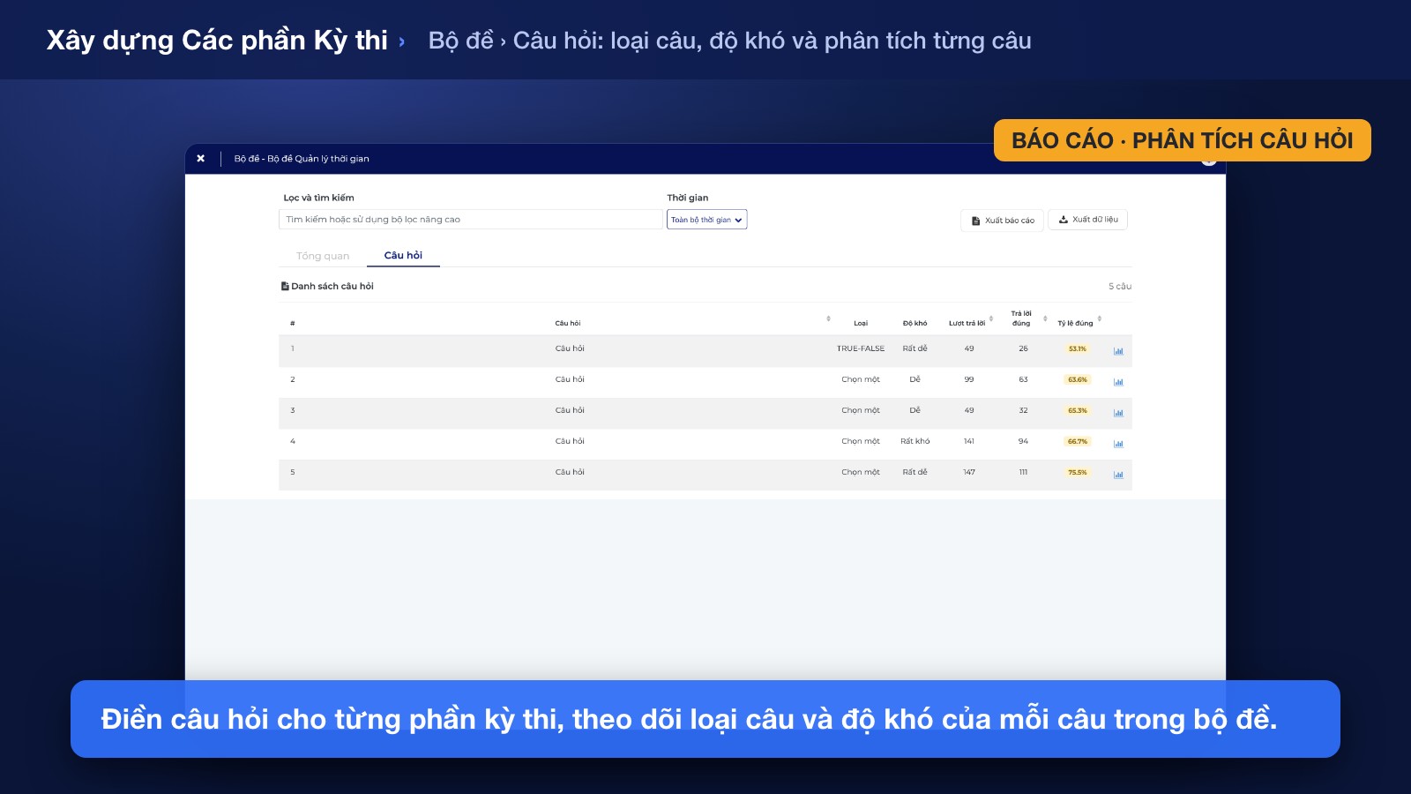Sort by Lượt trả lời column arrows
Screen dimensions: 1411x794
pyautogui.click(x=991, y=319)
